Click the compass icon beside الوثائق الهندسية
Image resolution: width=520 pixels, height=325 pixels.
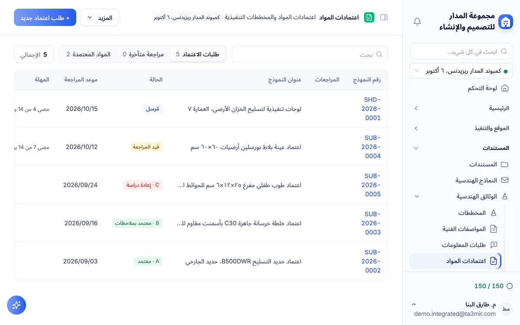(504, 196)
